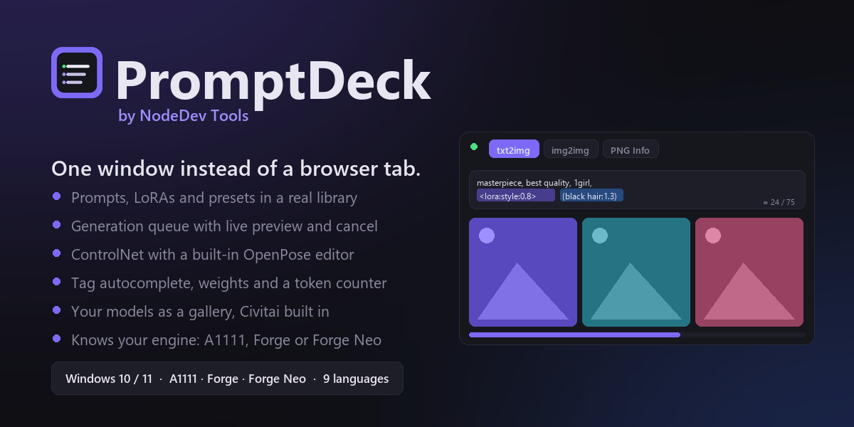Click the 24 / 75 token counter
This screenshot has width=854, height=427.
click(x=779, y=202)
